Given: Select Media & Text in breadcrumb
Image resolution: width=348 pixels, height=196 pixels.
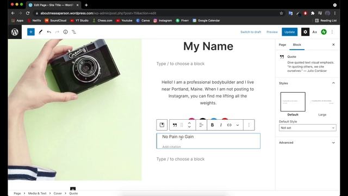Looking at the screenshot, I should (x=38, y=193).
